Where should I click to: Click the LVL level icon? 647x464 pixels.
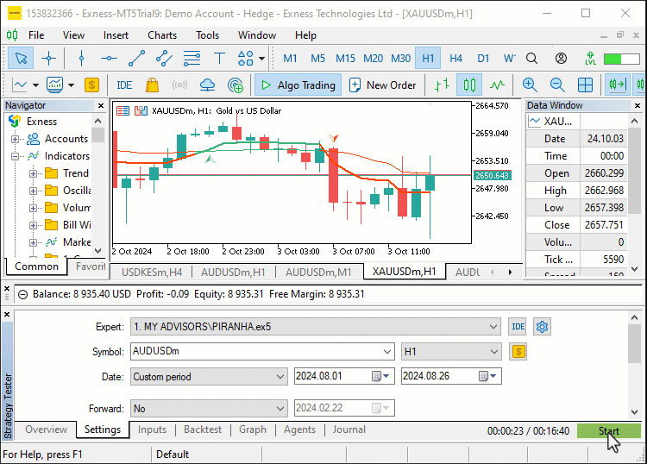[590, 58]
